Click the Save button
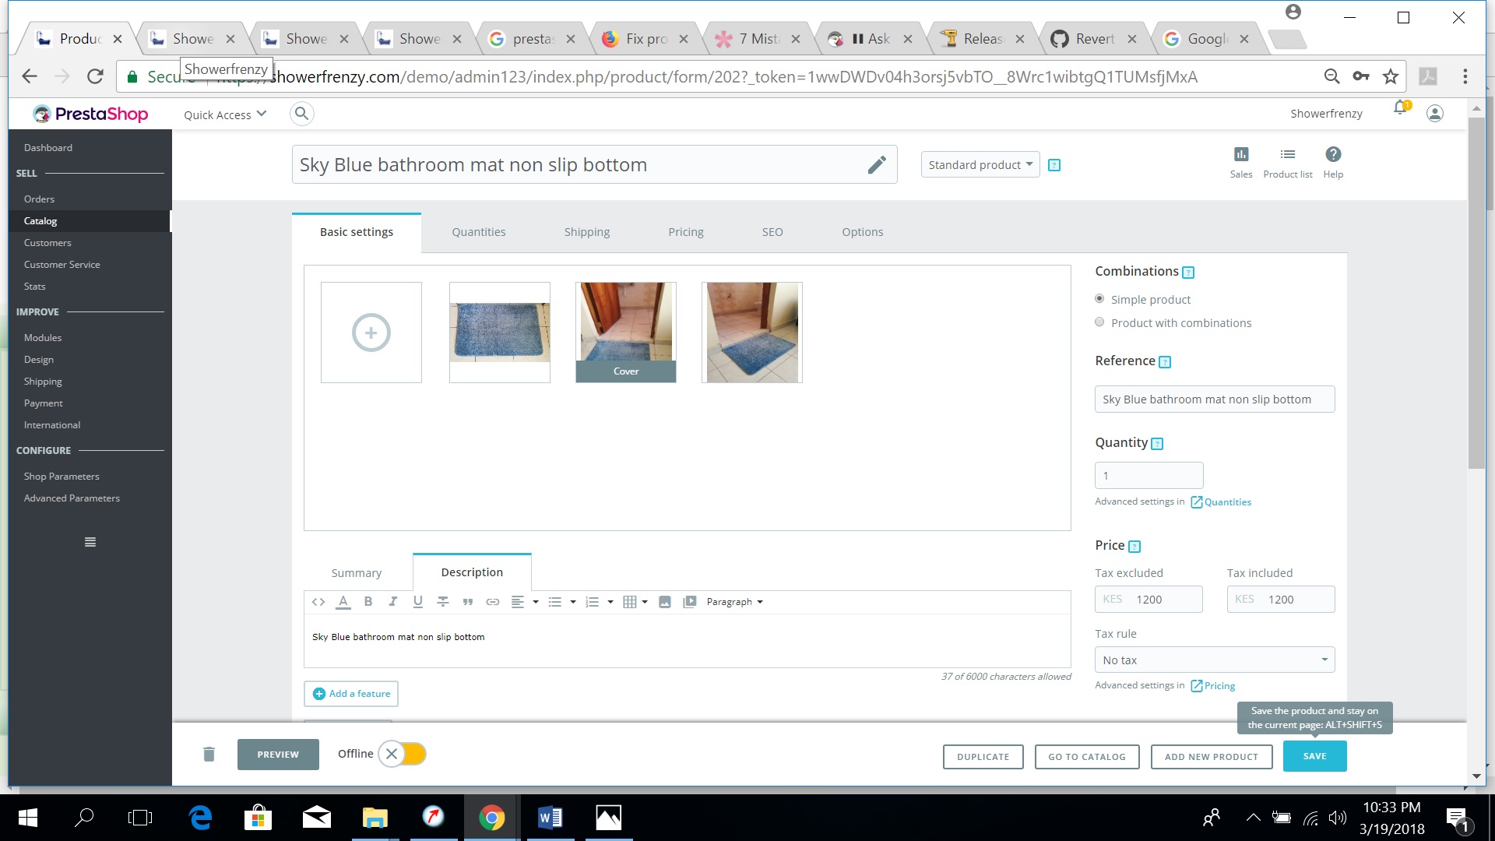The height and width of the screenshot is (841, 1495). click(x=1314, y=756)
